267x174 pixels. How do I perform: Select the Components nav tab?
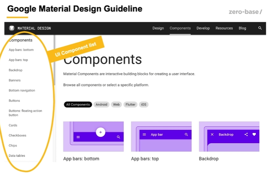180,28
